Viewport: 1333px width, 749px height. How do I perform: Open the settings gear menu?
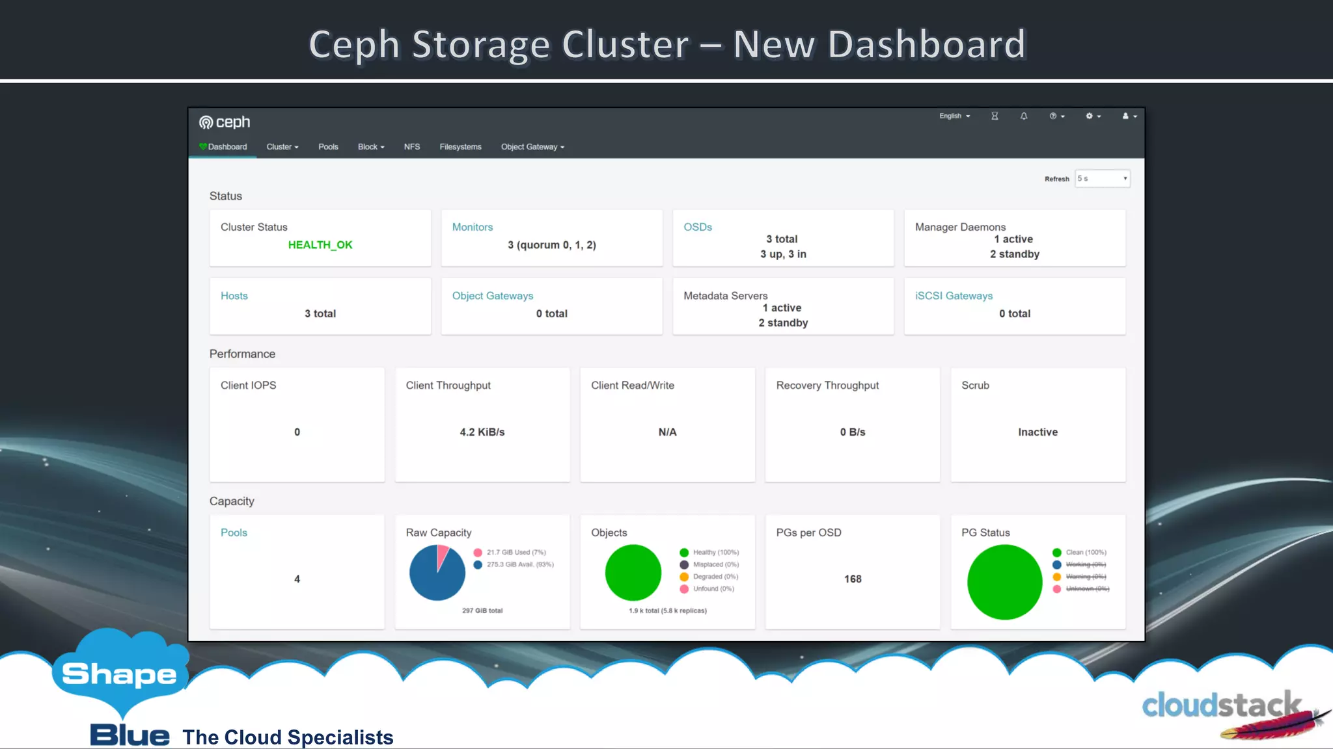[1093, 116]
